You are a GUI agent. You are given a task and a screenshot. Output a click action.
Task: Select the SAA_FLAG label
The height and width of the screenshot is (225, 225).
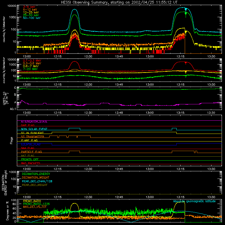click(x=28, y=148)
